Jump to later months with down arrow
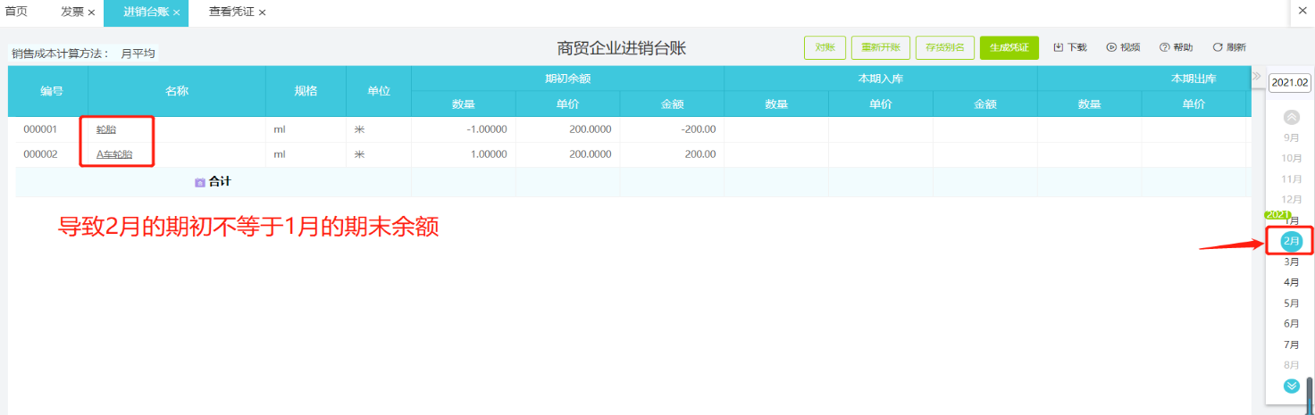This screenshot has height=415, width=1315. pos(1291,386)
